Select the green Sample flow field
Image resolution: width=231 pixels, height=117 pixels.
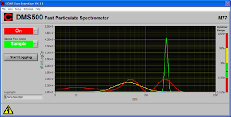19,44
